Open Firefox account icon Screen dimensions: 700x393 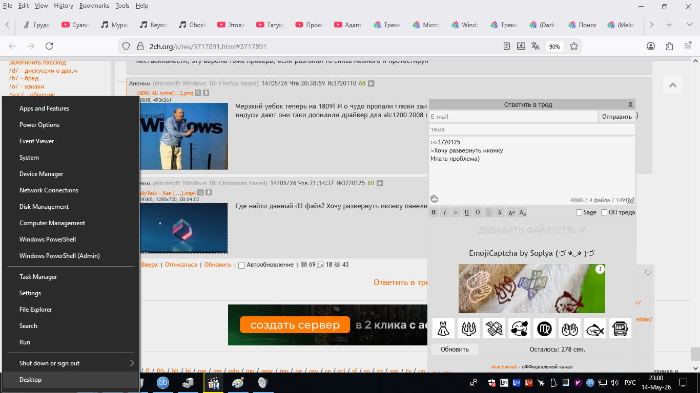651,46
